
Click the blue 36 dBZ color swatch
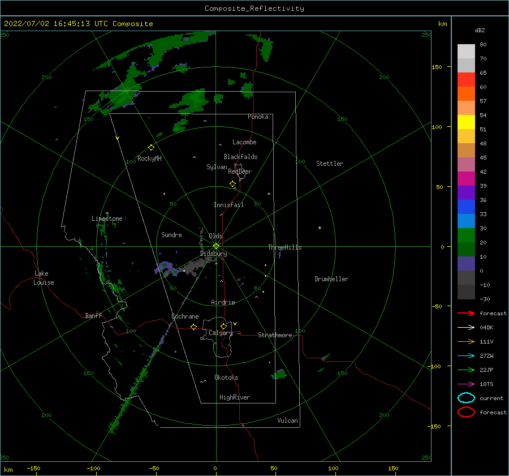[466, 207]
